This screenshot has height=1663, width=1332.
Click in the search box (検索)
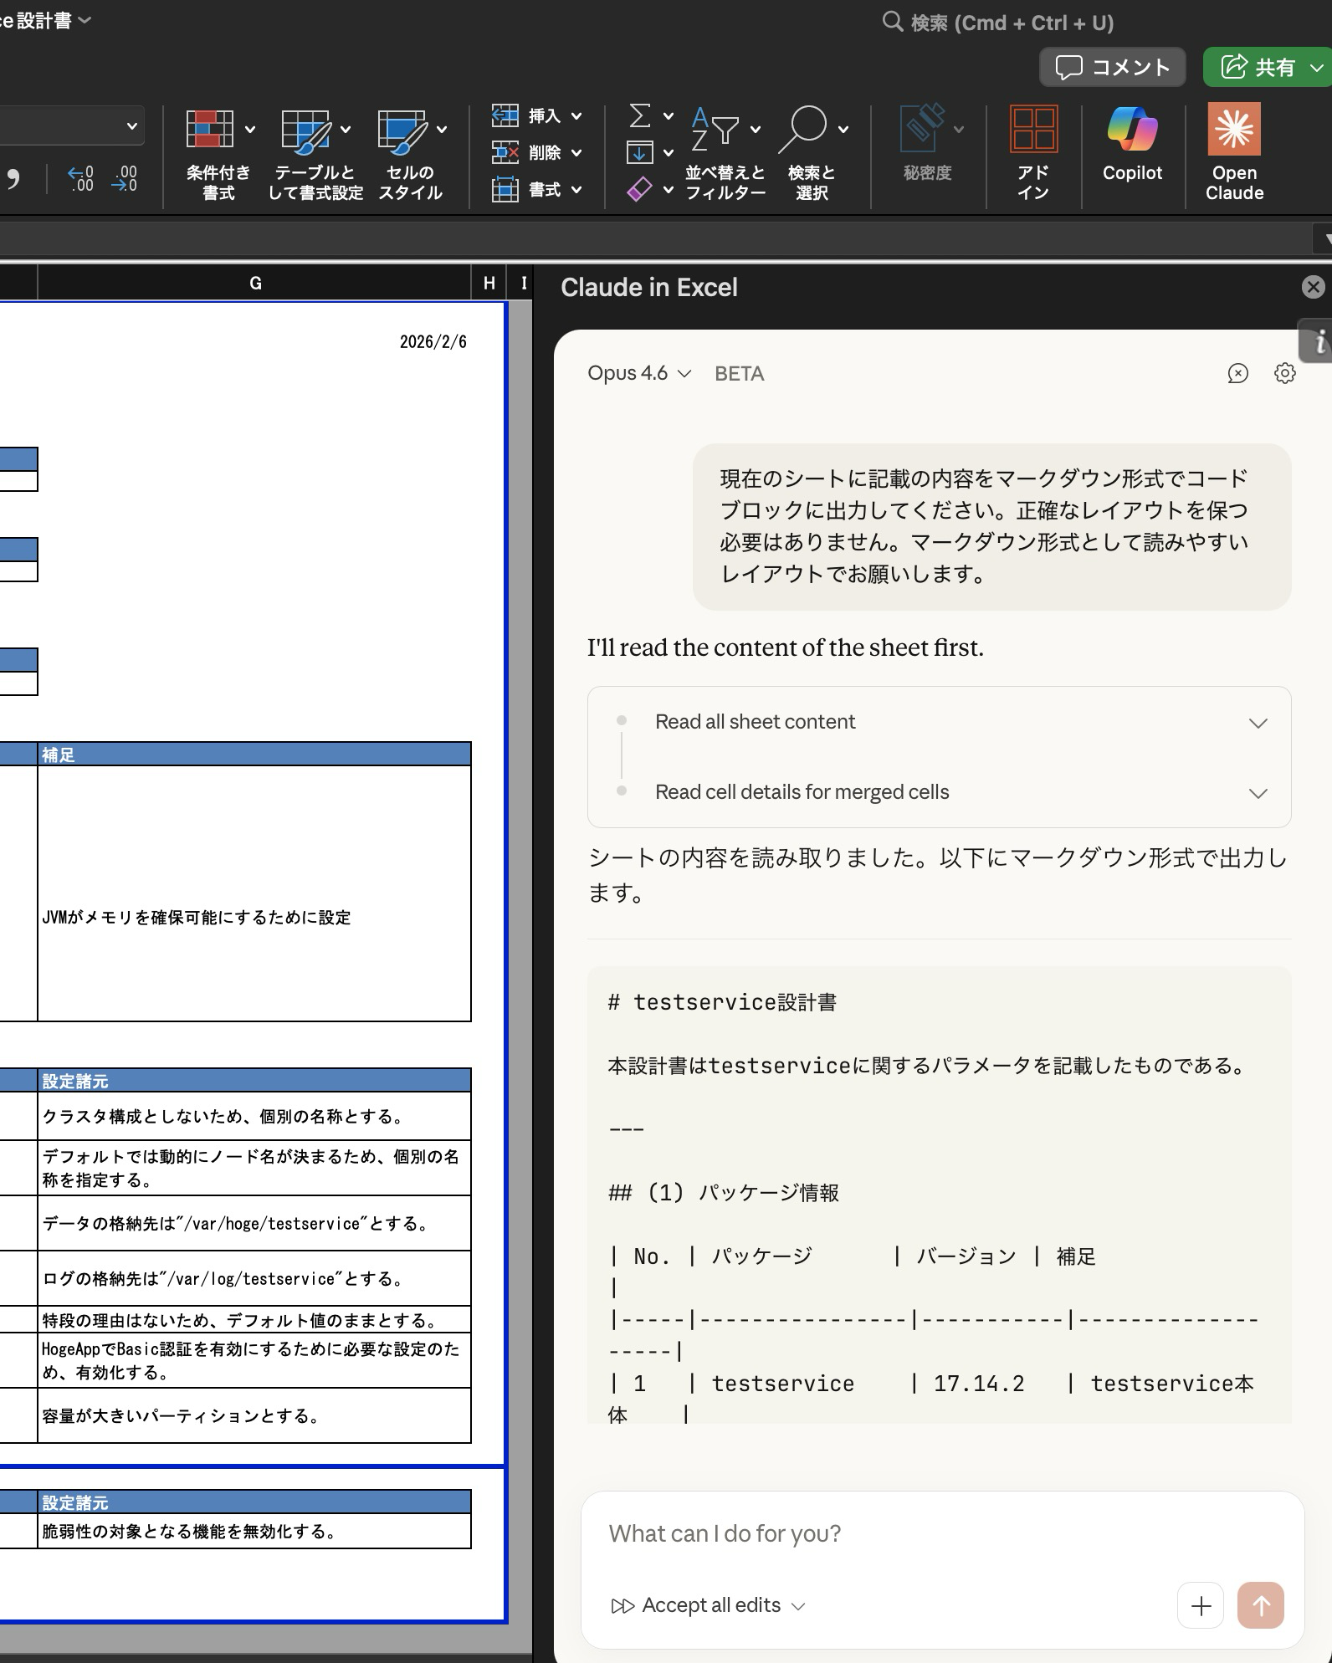tap(999, 23)
